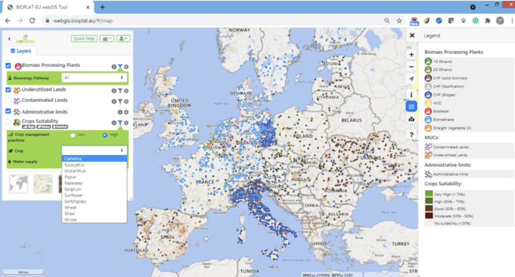Image resolution: width=515 pixels, height=277 pixels.
Task: Uncheck Biomass Processing Plants layer
Action: point(8,66)
